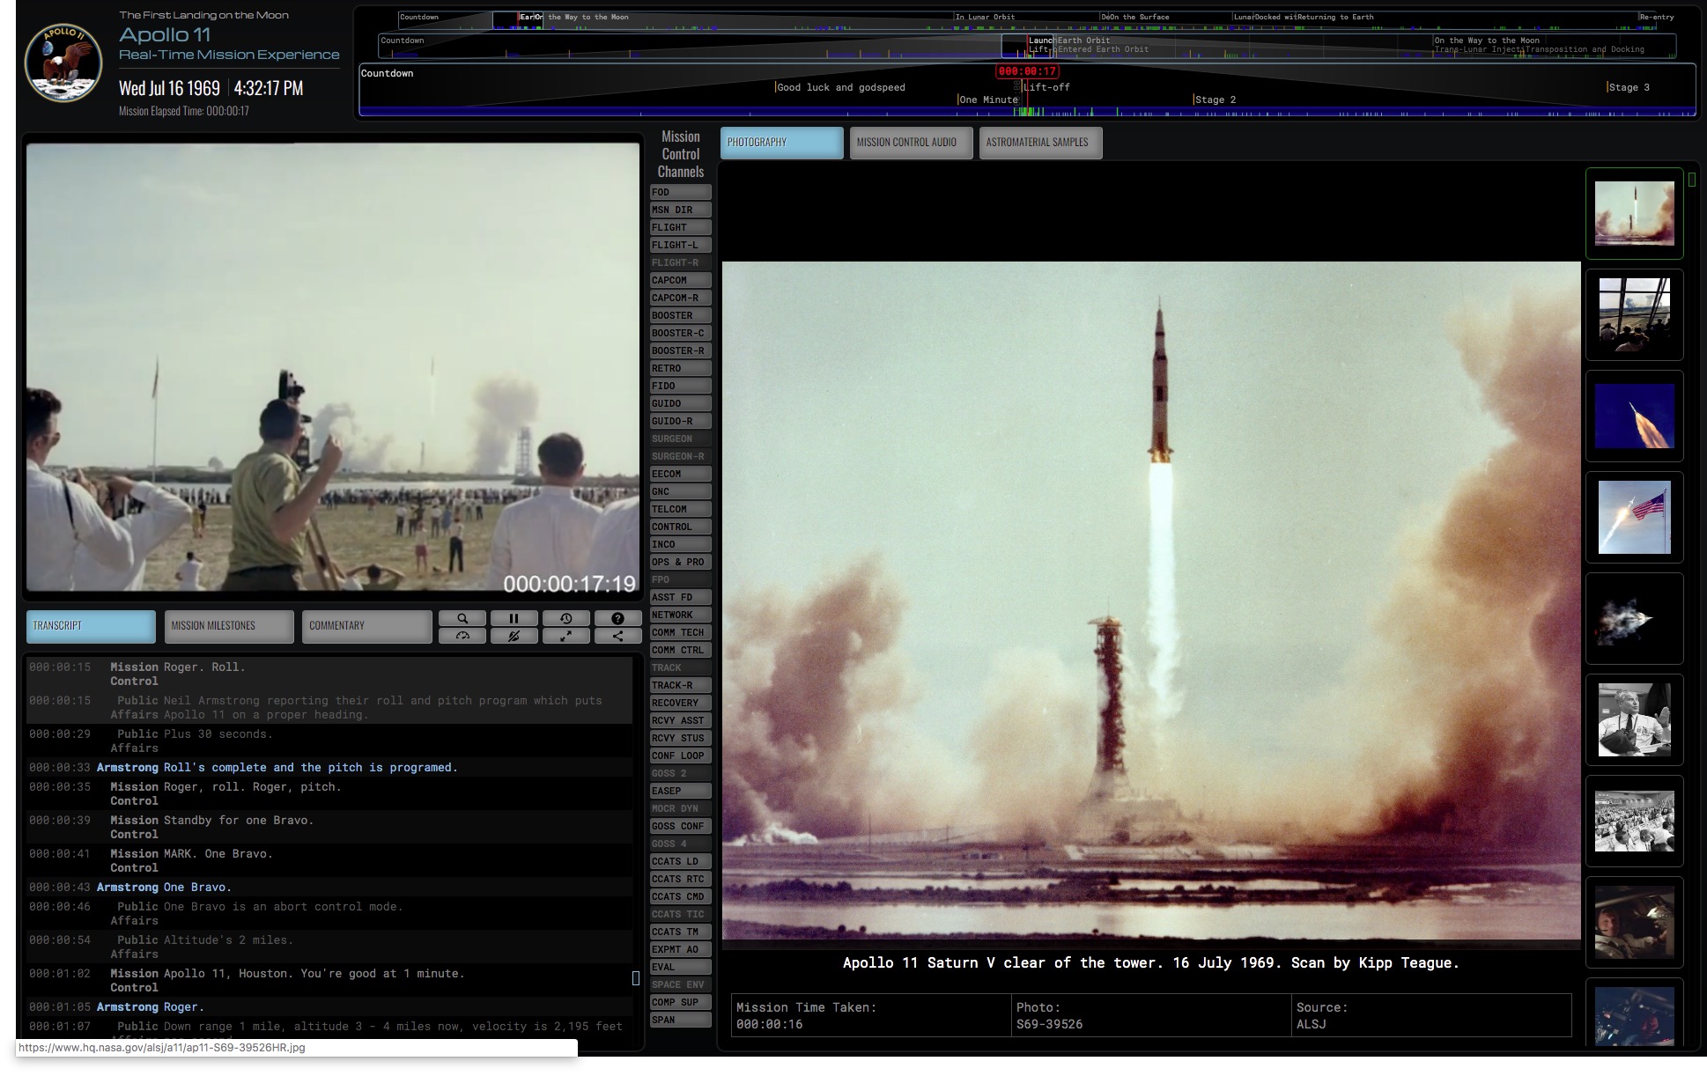Select the CAPCOM-R channel
The height and width of the screenshot is (1076, 1707).
point(680,298)
